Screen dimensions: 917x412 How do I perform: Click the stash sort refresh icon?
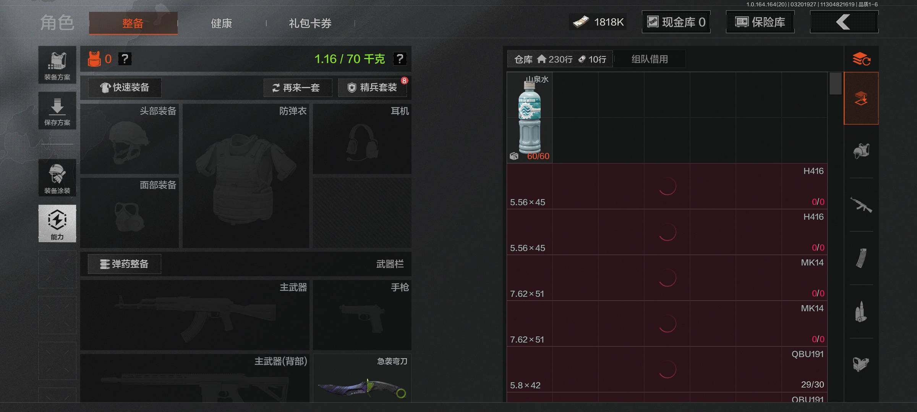pyautogui.click(x=861, y=59)
